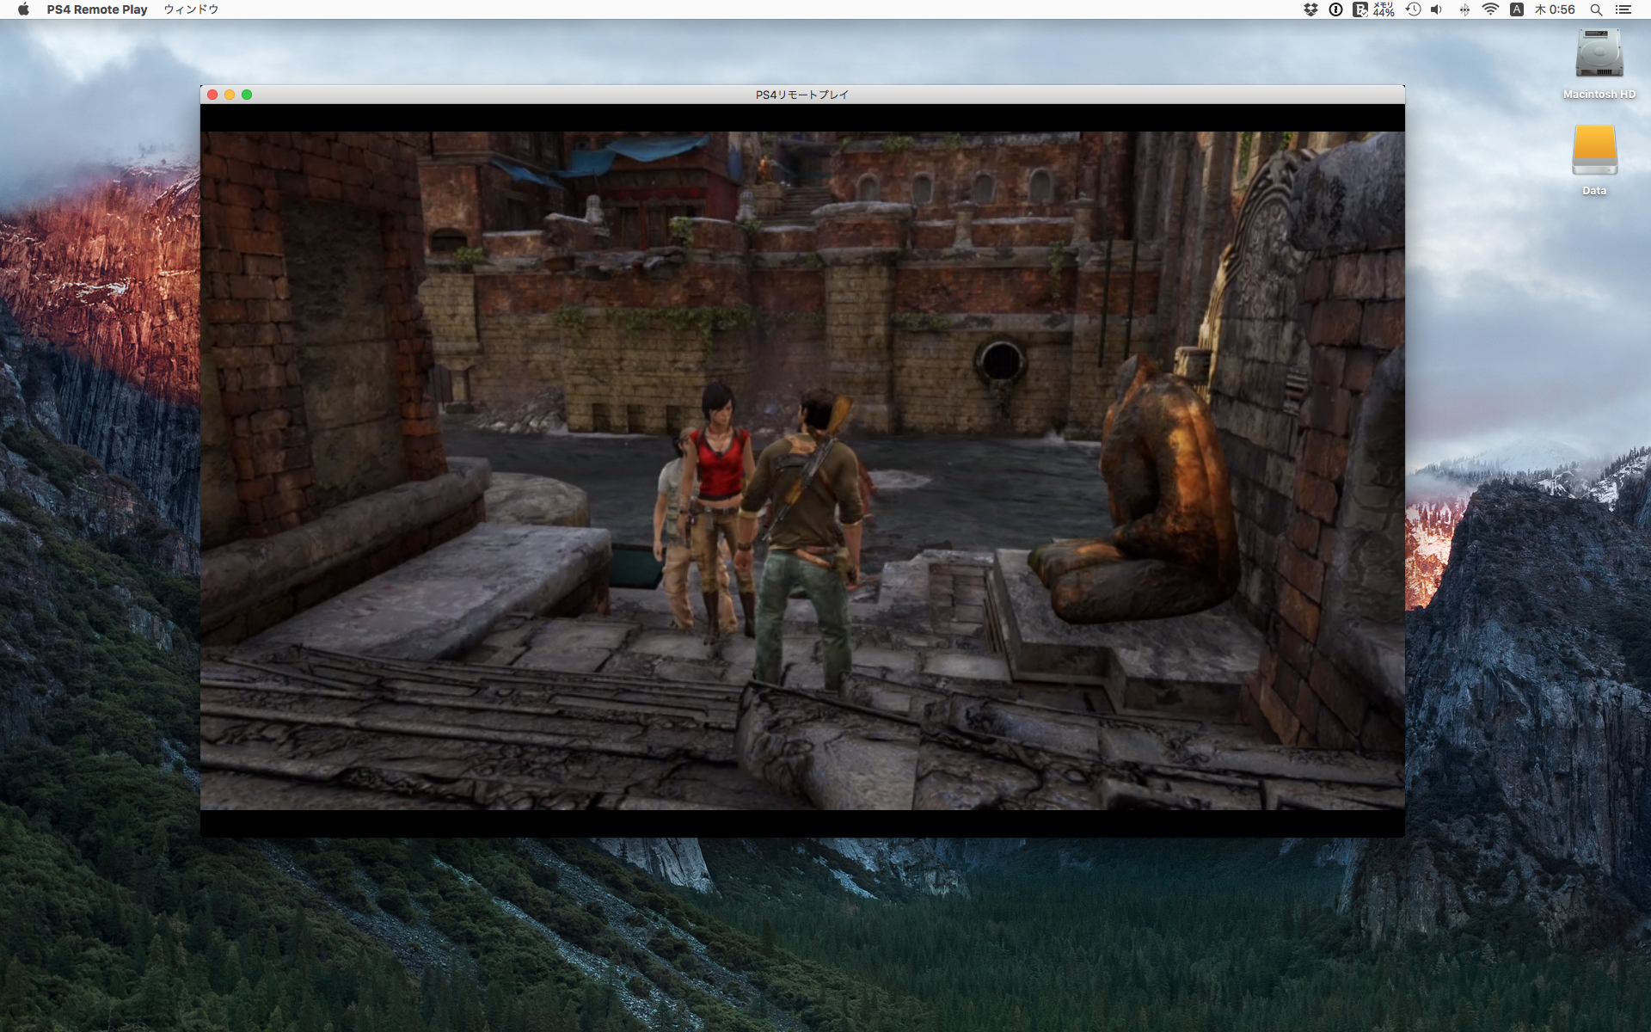
Task: Open the 1Password menu bar icon
Action: click(x=1335, y=9)
